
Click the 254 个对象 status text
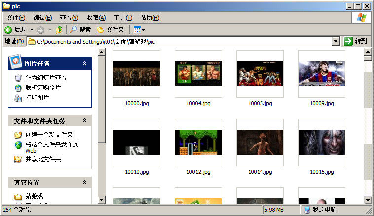click(x=17, y=210)
